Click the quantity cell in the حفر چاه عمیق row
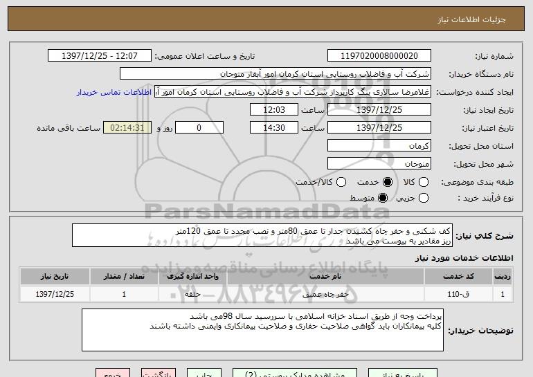Image resolution: width=533 pixels, height=377 pixels. point(124,294)
